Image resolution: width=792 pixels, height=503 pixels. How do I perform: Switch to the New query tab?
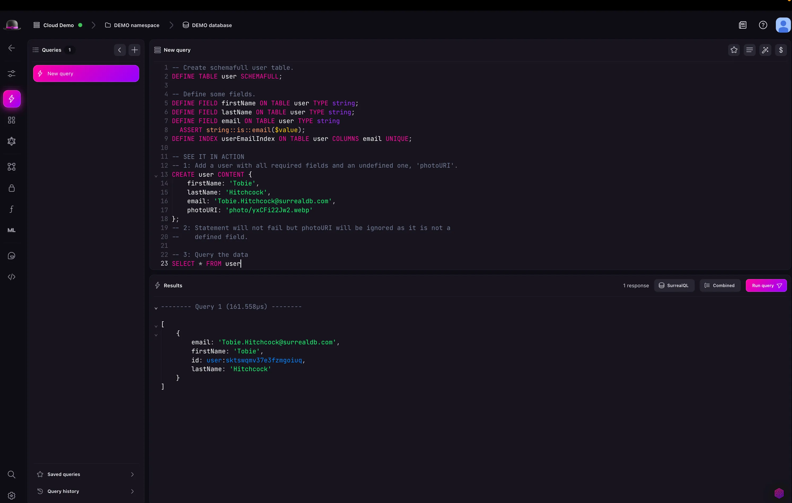tap(86, 73)
